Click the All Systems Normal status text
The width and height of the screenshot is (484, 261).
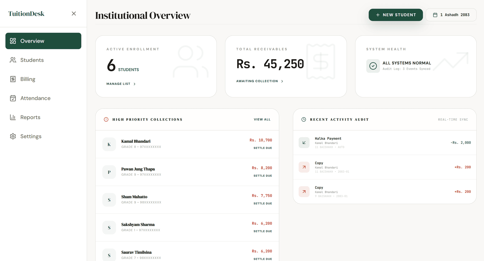coord(407,63)
